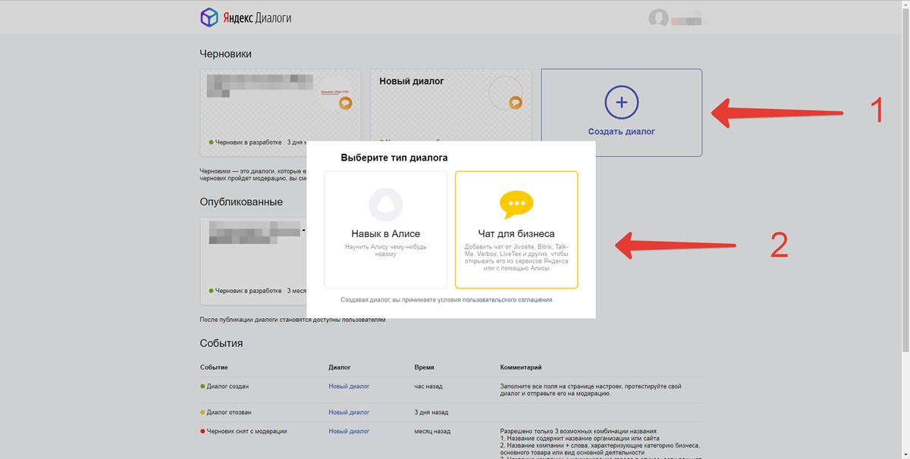Open Новый диалог link in Черновик снят с модерации row
Viewport: 910px width, 459px height.
click(349, 432)
